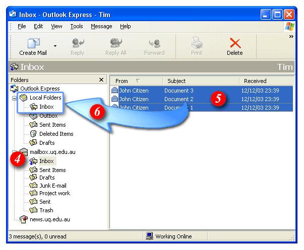
Task: Collapse the mailbox.uq.edu.au tree node
Action: (x=14, y=152)
